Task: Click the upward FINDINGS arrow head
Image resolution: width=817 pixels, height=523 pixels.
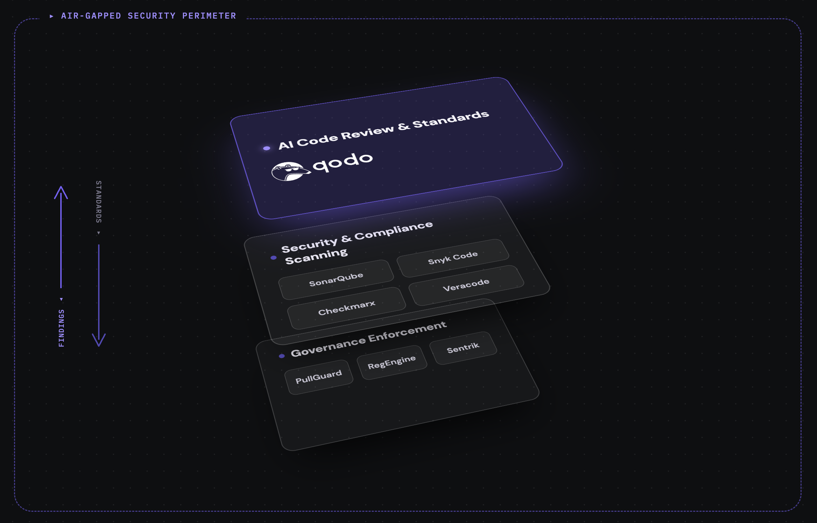Action: [61, 192]
